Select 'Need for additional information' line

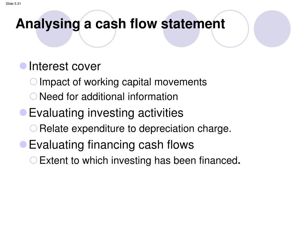coord(109,97)
